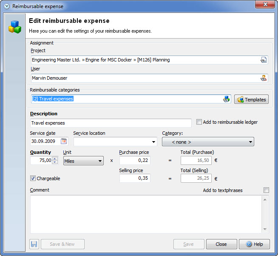Click the Description field Travel expenses
Viewport: 278px width, 256px height.
click(111, 123)
